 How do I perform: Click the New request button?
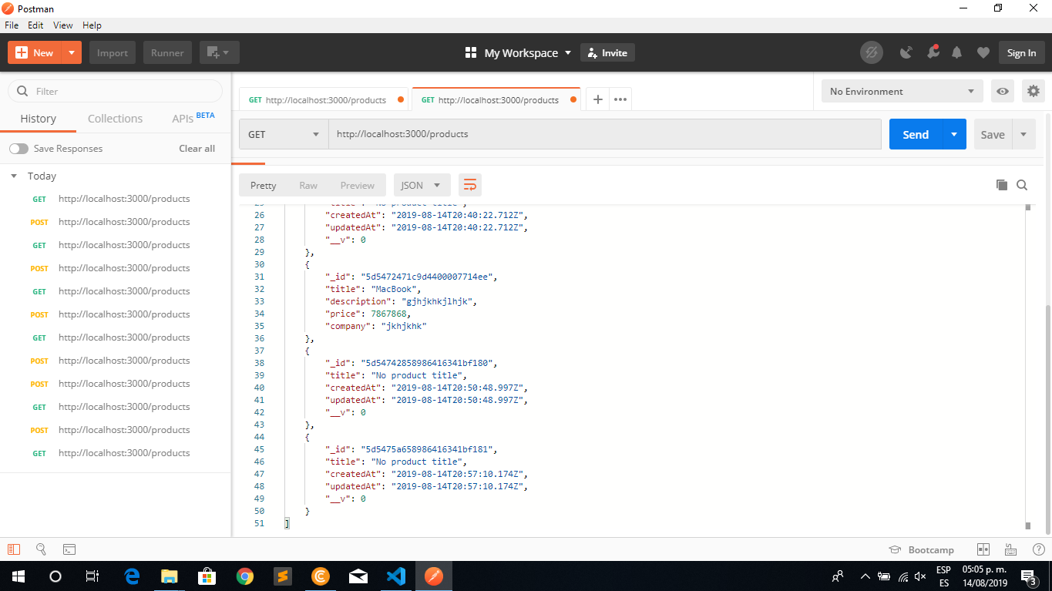click(x=35, y=52)
